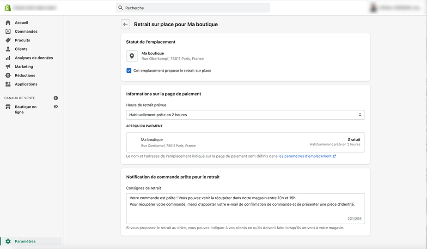Go back using the arrow button
Image resolution: width=427 pixels, height=249 pixels.
click(125, 24)
